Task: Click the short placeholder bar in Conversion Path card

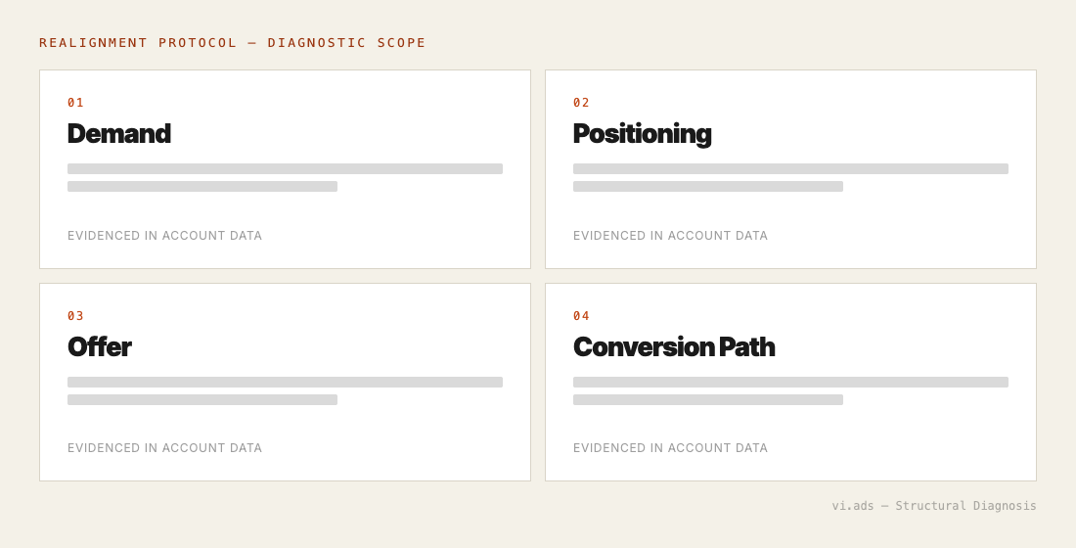Action: [x=708, y=400]
